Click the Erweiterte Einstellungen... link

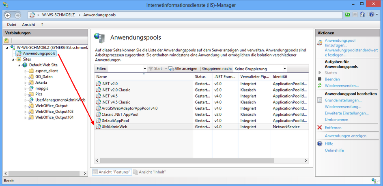coord(346,113)
